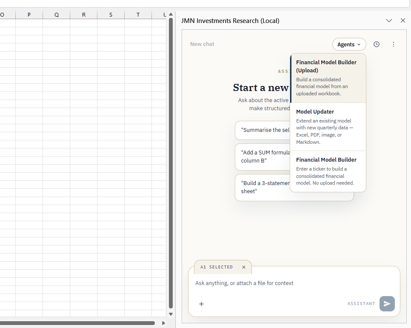
Task: Click the vertical scrollbar down arrow
Action: click(171, 314)
